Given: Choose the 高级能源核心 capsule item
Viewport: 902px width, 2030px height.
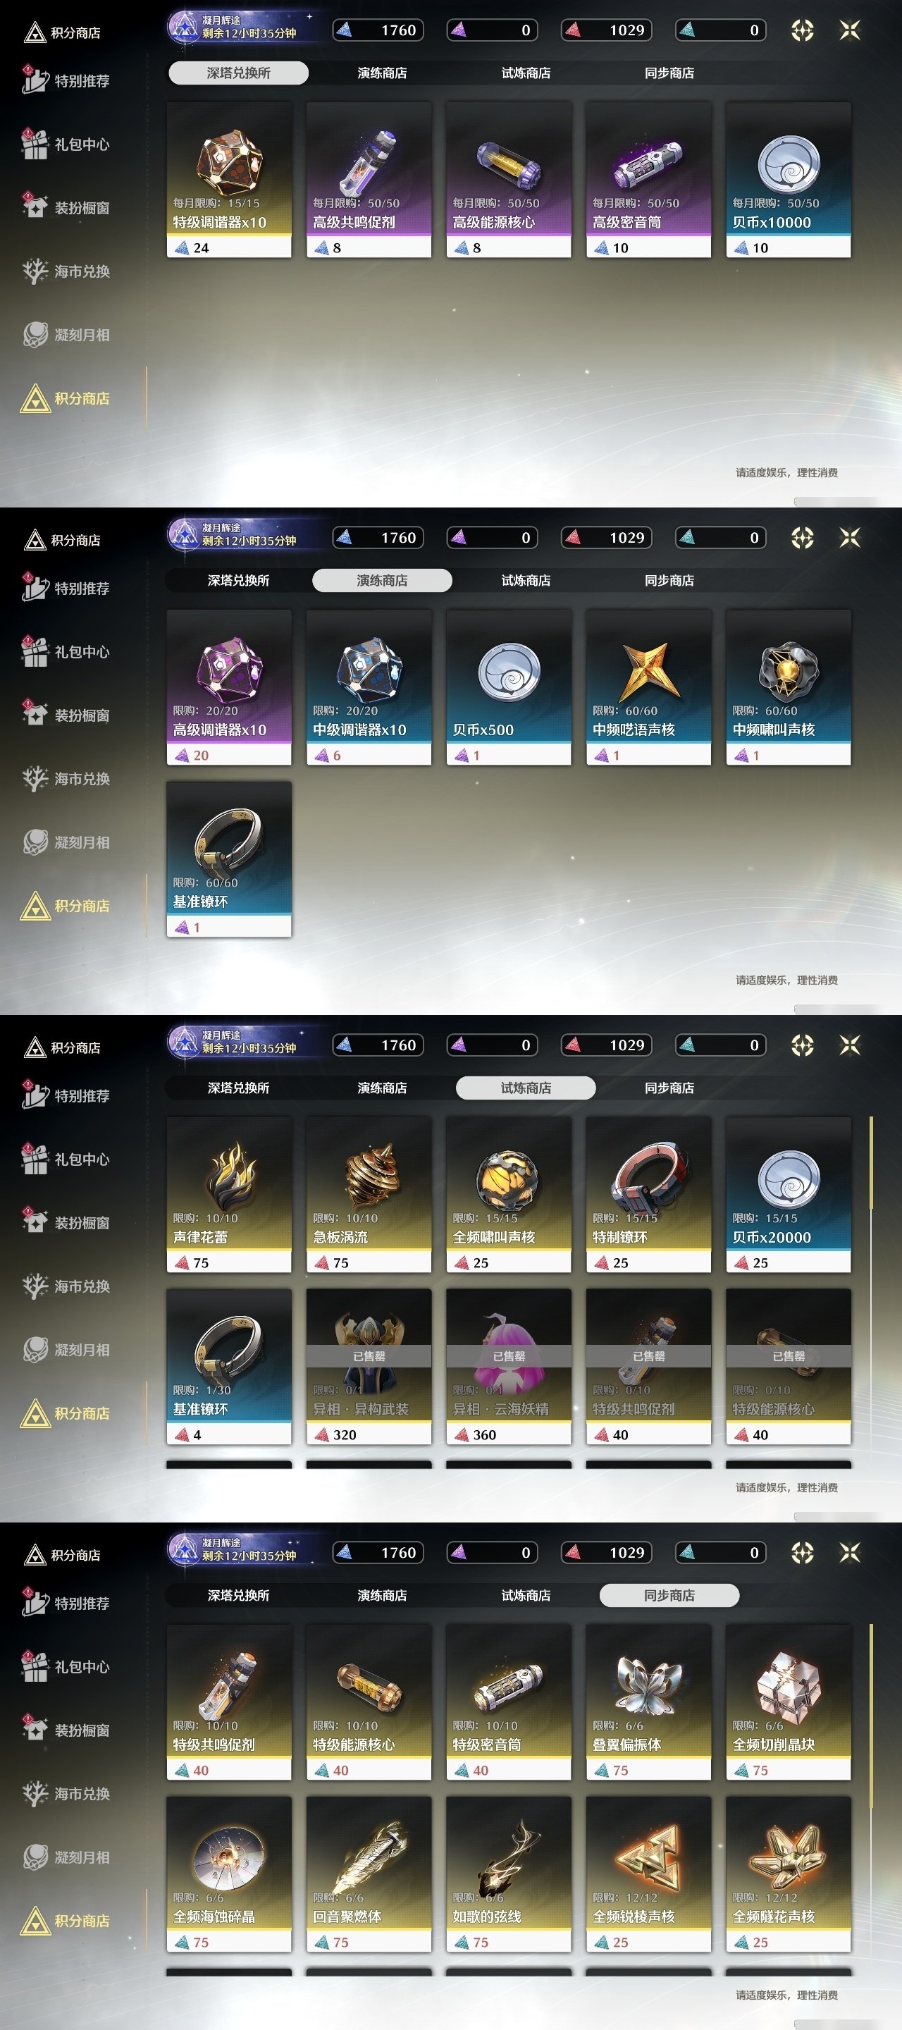Looking at the screenshot, I should 509,180.
